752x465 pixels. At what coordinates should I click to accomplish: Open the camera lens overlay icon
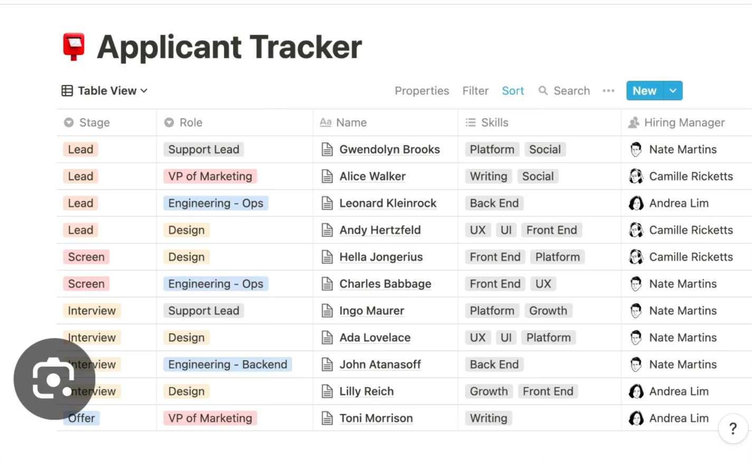pos(54,379)
